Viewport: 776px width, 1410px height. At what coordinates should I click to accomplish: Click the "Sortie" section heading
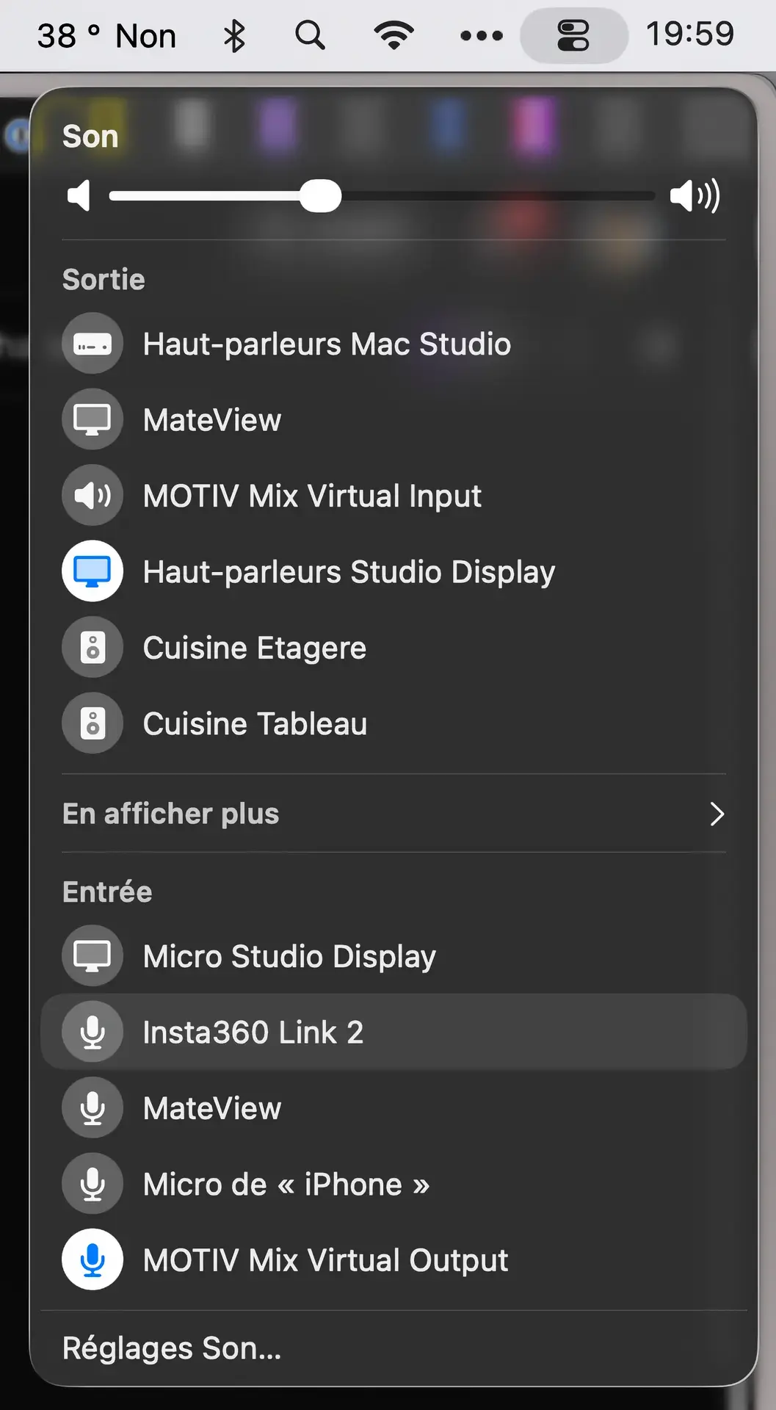(104, 280)
